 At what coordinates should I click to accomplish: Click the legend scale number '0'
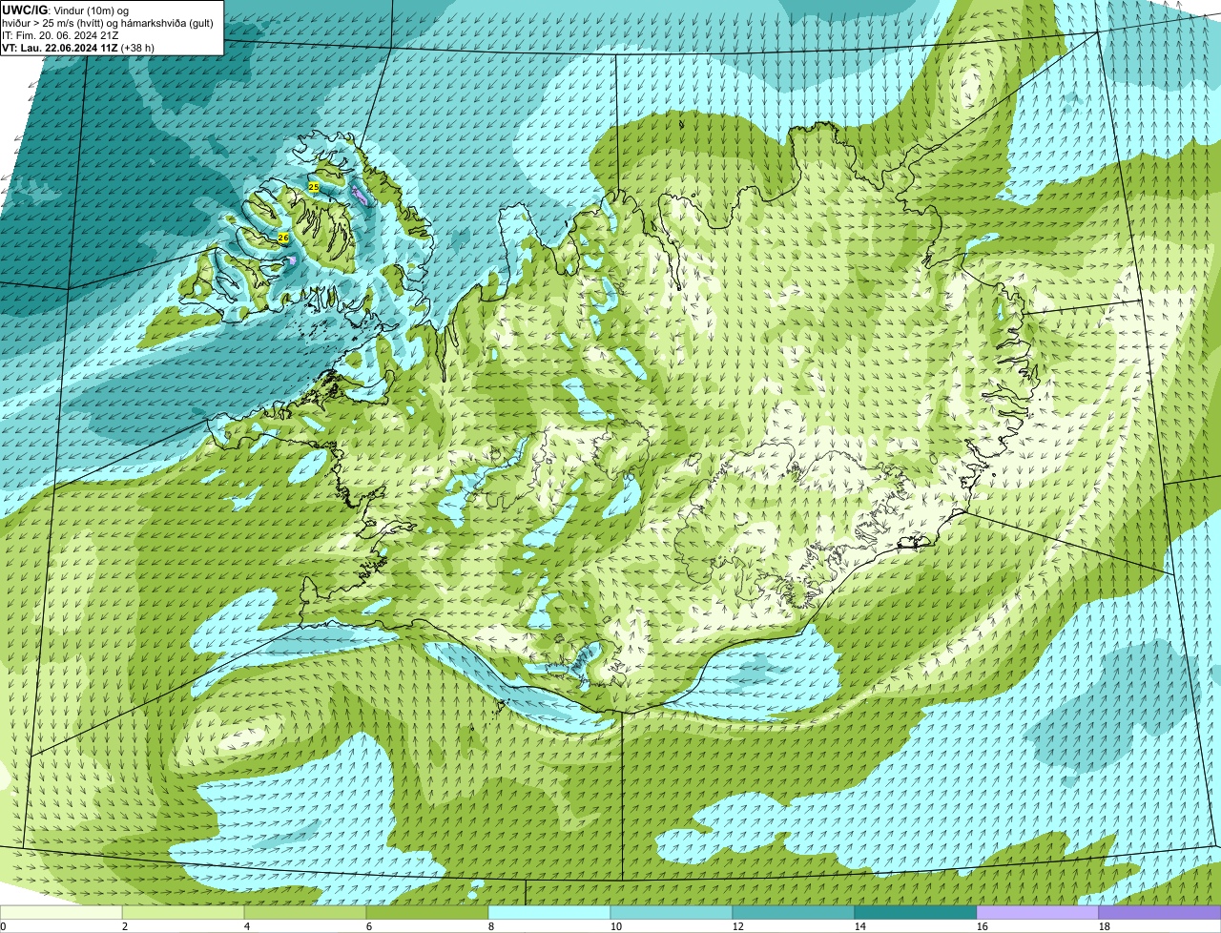3,926
